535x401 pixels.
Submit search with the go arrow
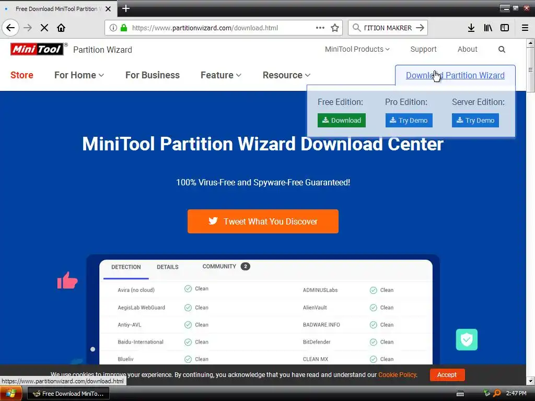click(x=420, y=28)
